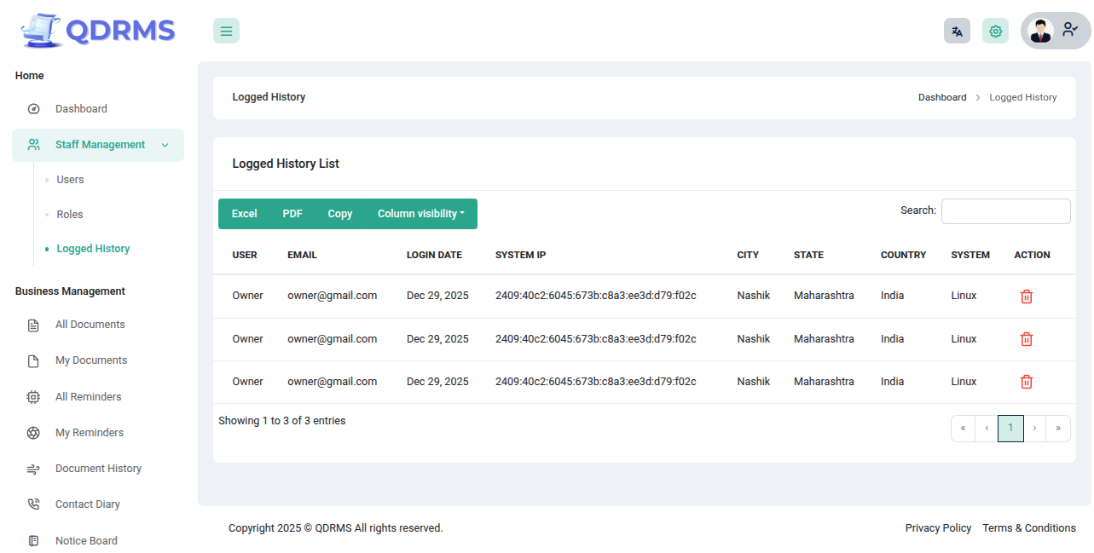
Task: Delete the first login history row
Action: click(1027, 297)
